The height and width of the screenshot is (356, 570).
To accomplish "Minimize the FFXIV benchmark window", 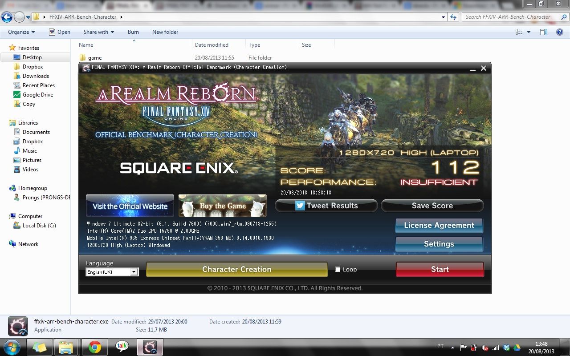I will [x=472, y=69].
